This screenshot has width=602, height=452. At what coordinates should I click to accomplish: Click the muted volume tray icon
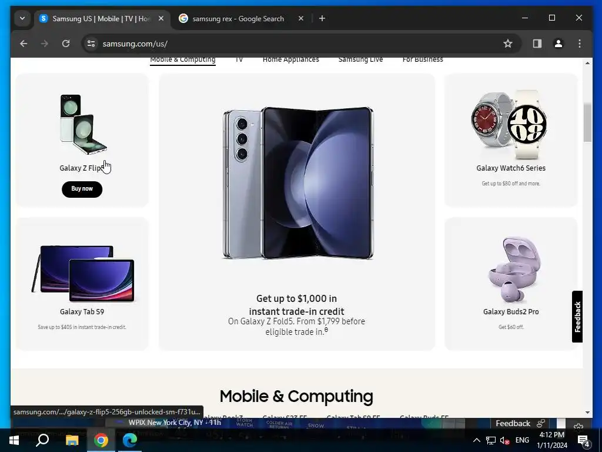pyautogui.click(x=504, y=440)
